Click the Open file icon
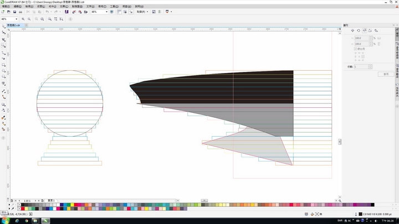This screenshot has height=224, width=399. [9, 12]
